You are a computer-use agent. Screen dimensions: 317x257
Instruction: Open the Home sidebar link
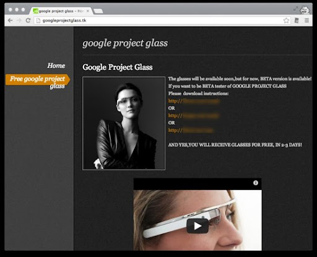pyautogui.click(x=56, y=66)
